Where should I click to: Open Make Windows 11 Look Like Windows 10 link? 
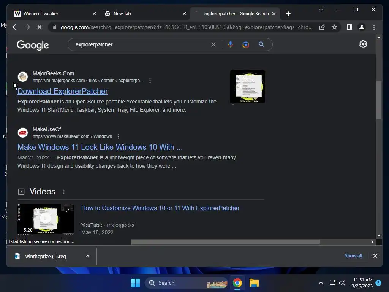[x=100, y=147]
